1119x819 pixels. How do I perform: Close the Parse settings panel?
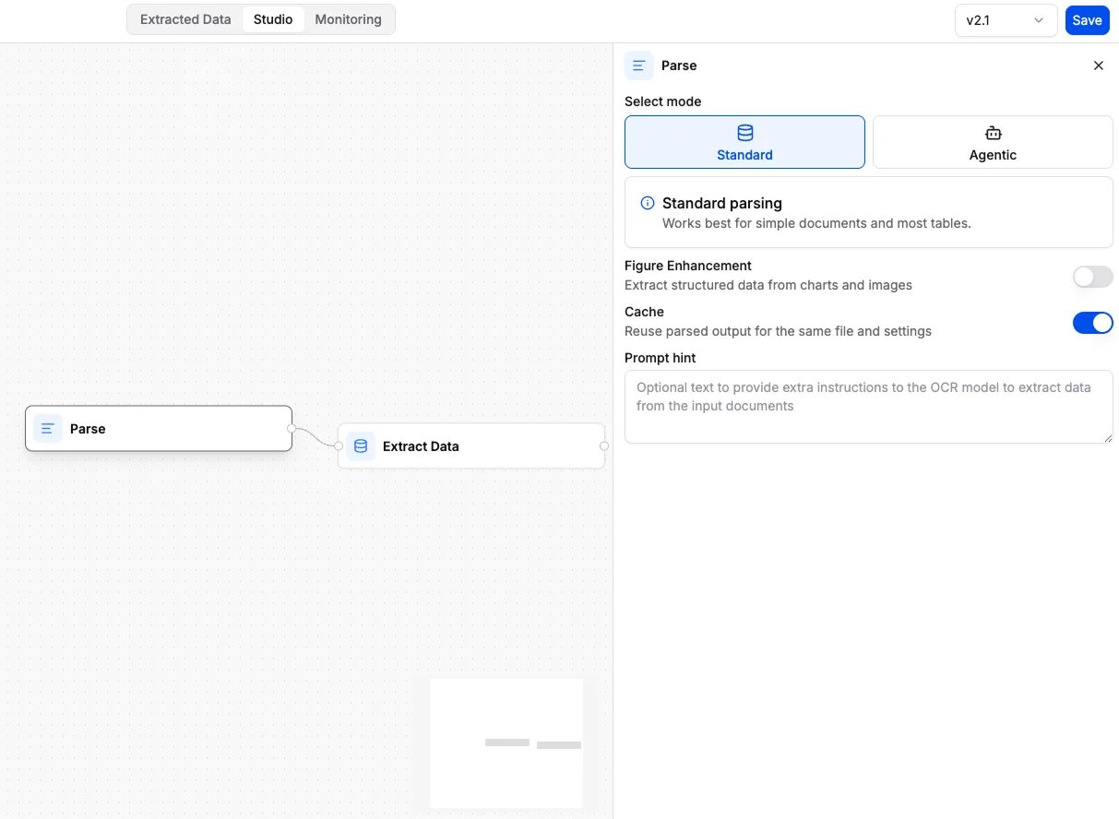tap(1098, 65)
